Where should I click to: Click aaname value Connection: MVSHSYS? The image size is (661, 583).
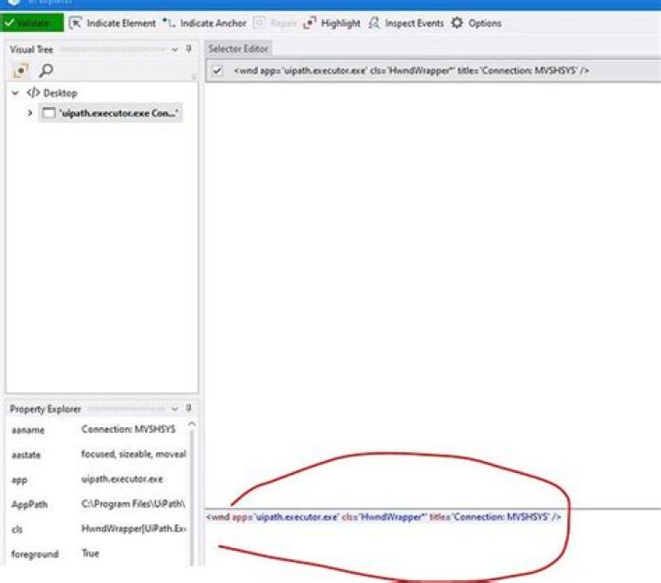click(x=129, y=429)
